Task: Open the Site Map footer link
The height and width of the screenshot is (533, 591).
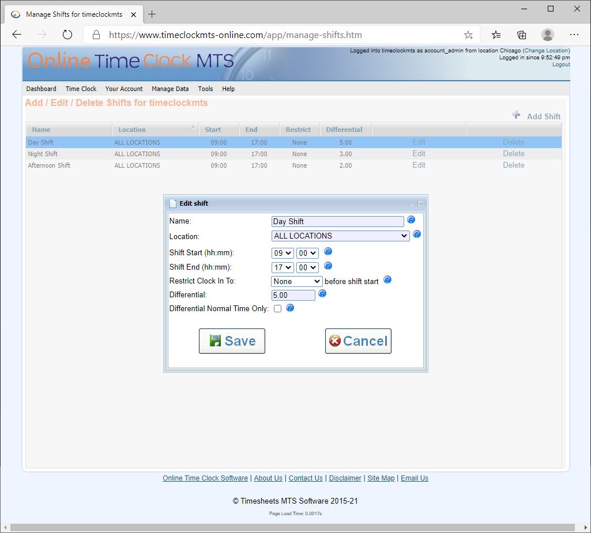Action: coord(381,478)
